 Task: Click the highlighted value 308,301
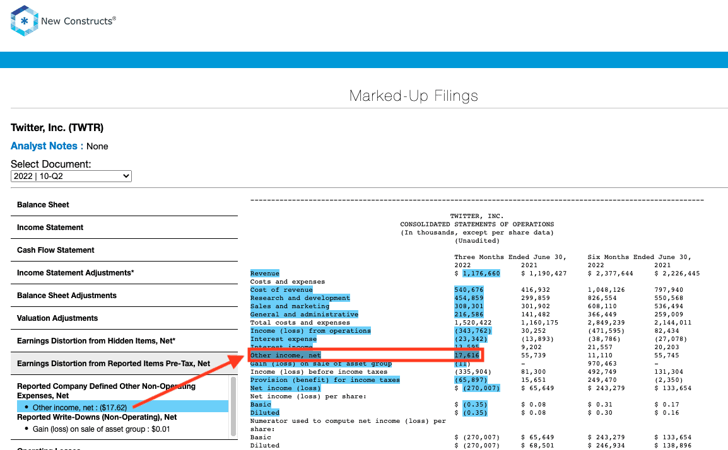469,306
